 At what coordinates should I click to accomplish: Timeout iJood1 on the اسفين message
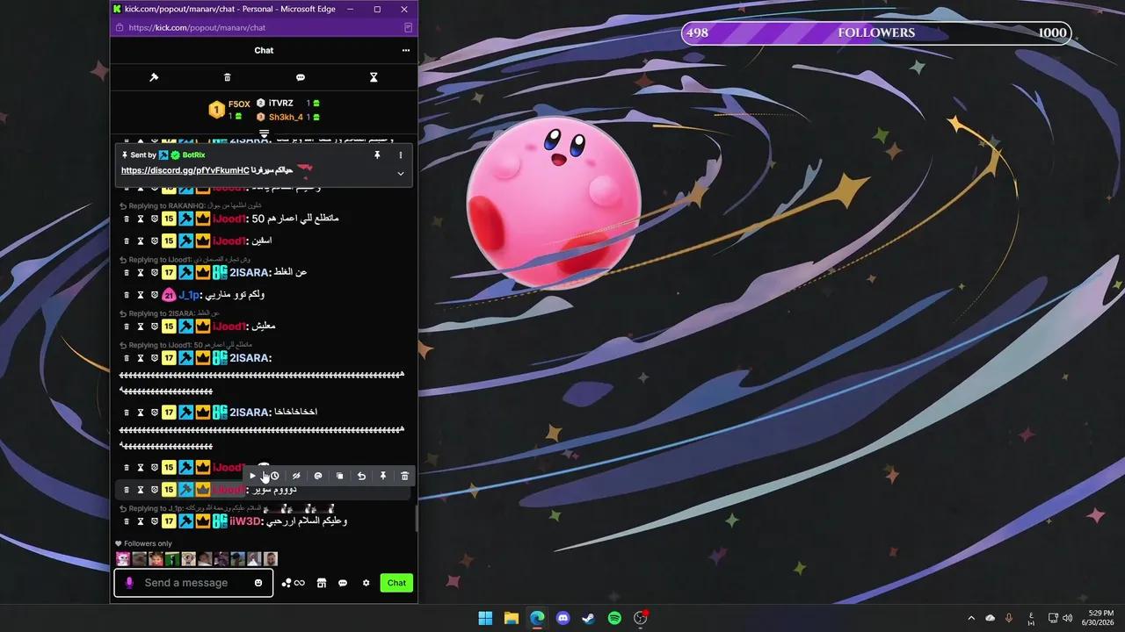point(141,241)
